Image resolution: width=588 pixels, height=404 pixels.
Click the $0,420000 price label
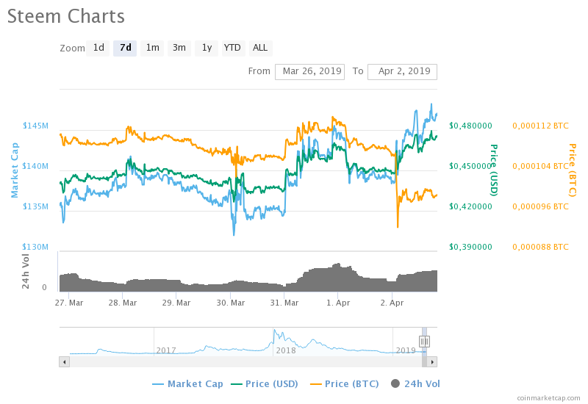click(470, 206)
